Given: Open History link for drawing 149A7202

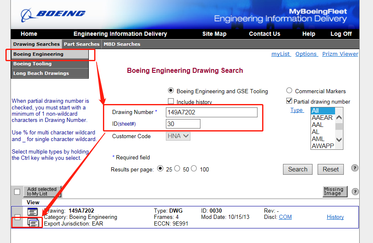Looking at the screenshot, I should tap(335, 217).
